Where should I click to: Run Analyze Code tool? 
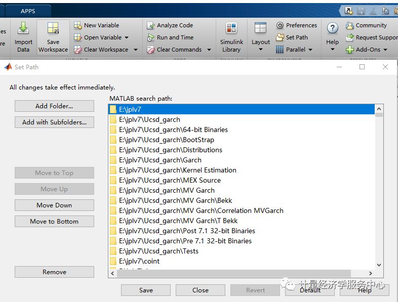pos(170,25)
